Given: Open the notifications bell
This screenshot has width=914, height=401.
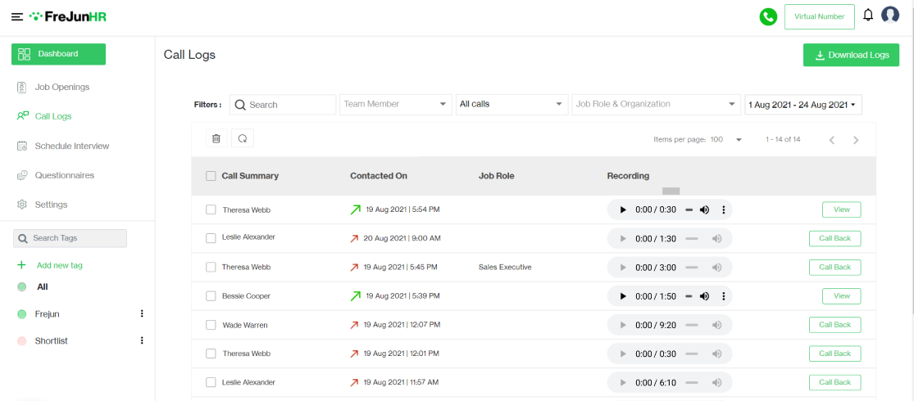Looking at the screenshot, I should [868, 16].
